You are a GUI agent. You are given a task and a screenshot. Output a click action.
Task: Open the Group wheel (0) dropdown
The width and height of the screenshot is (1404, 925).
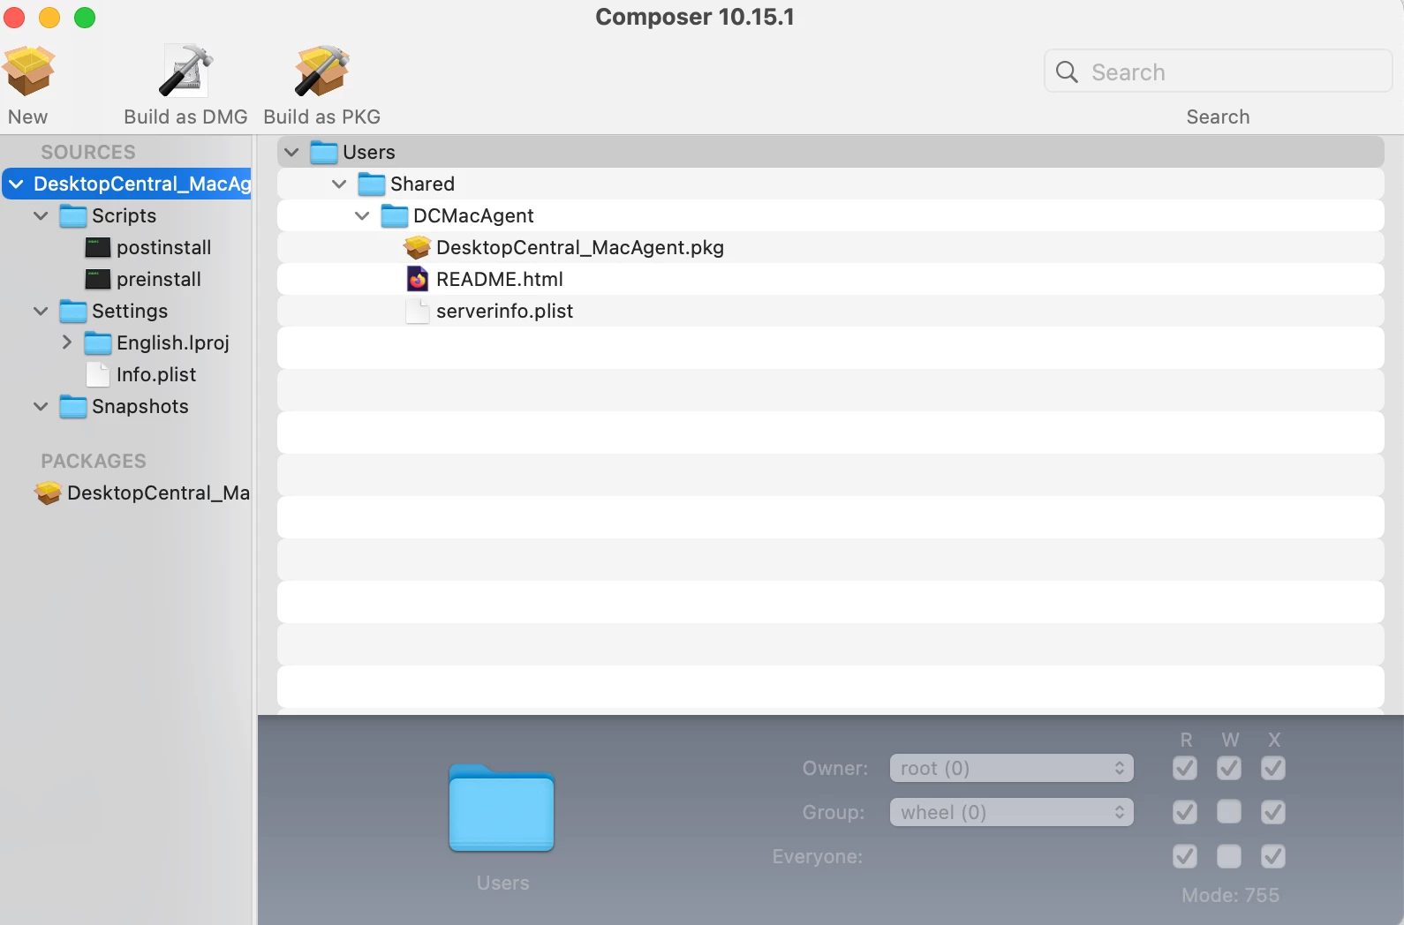coord(1011,812)
